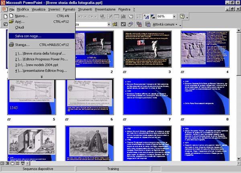Open the Inserisci menu

[54, 10]
